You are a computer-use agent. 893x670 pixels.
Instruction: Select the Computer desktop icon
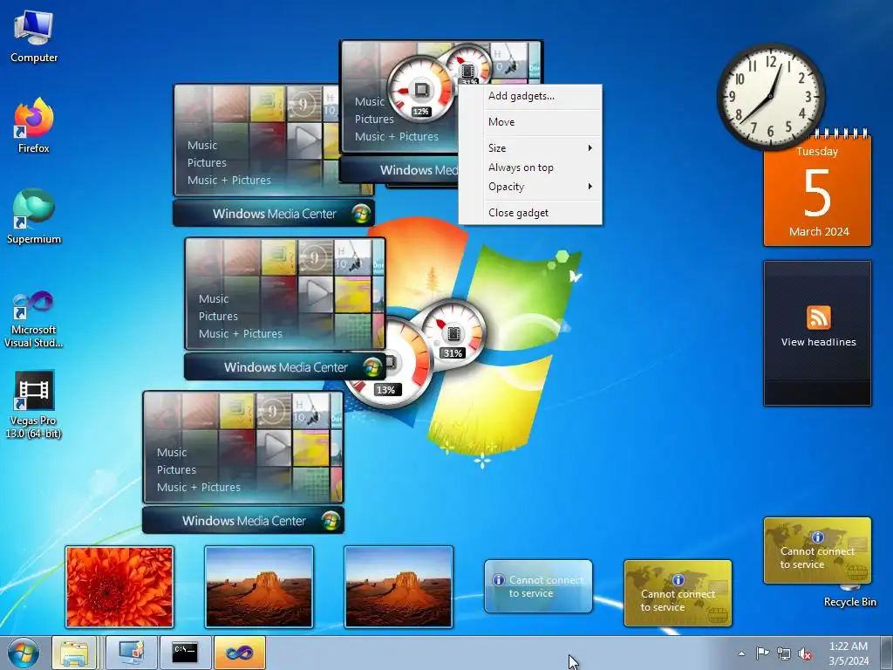pos(34,37)
